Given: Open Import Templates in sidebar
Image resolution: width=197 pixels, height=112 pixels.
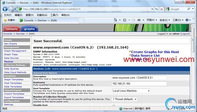Looking at the screenshot, I should [x=14, y=94].
